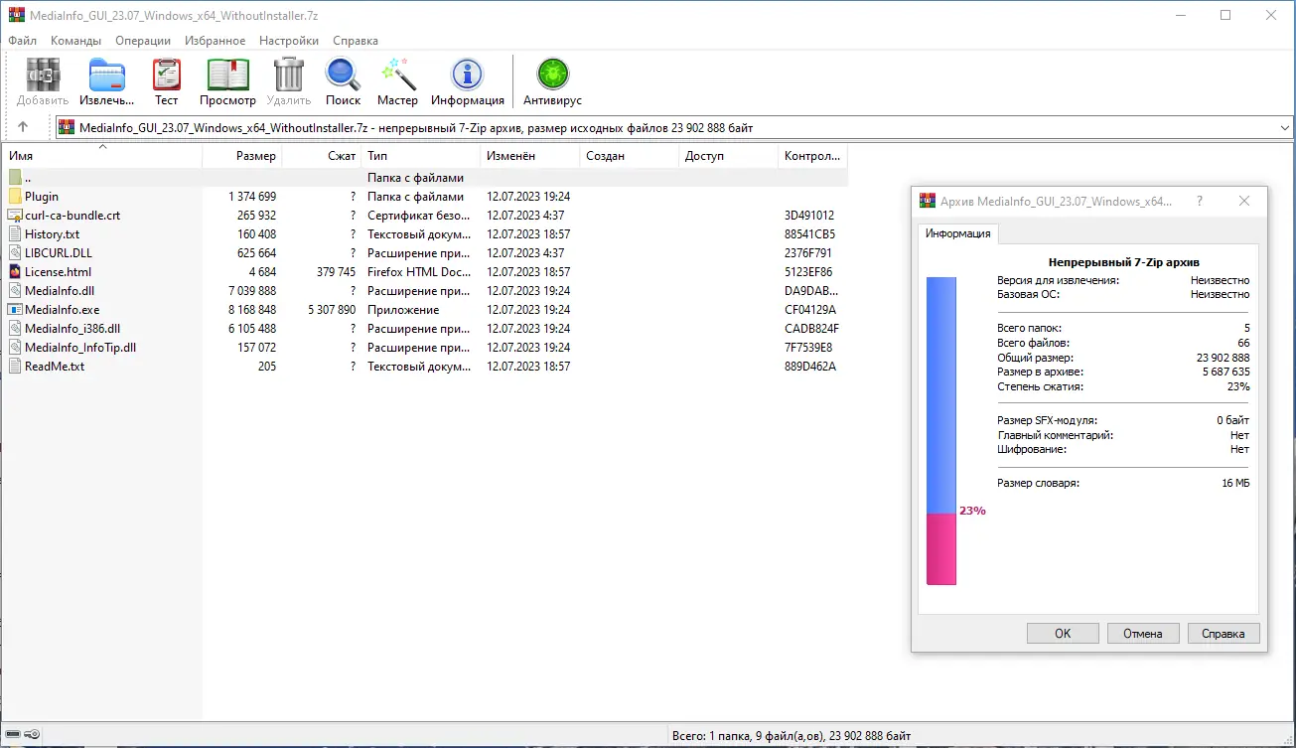Select the MediaInfo.dll file row
The image size is (1296, 748).
pos(425,291)
